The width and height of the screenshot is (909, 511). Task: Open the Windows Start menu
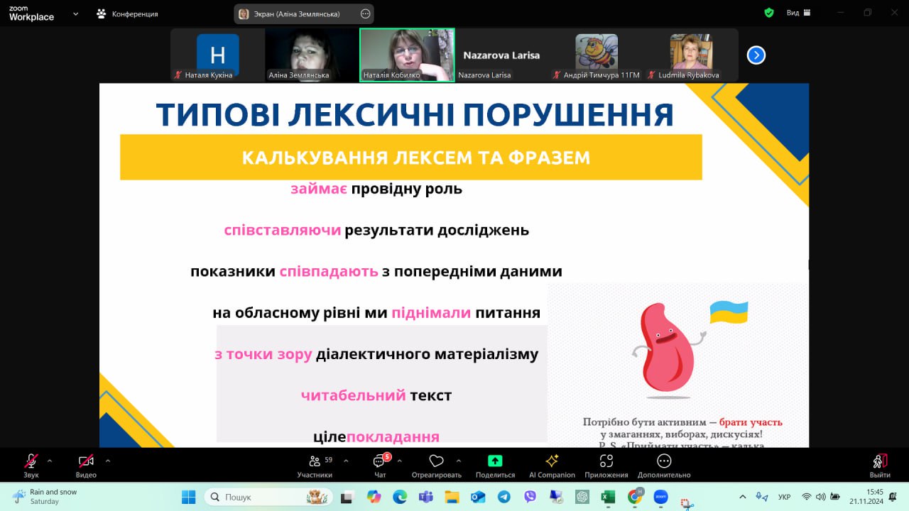pos(188,497)
